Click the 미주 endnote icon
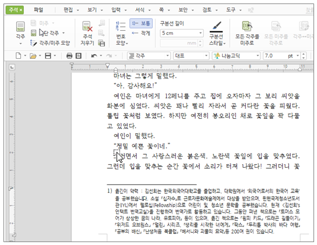Screen dimensions: 317x245 (x=33, y=23)
